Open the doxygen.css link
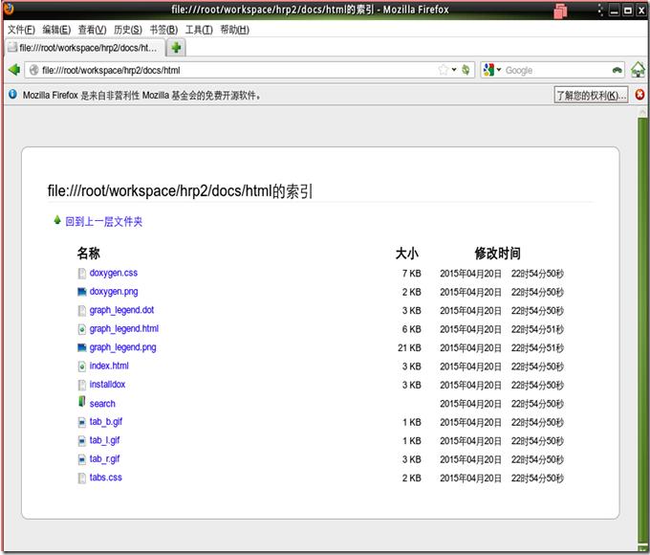This screenshot has height=555, width=650. tap(114, 273)
